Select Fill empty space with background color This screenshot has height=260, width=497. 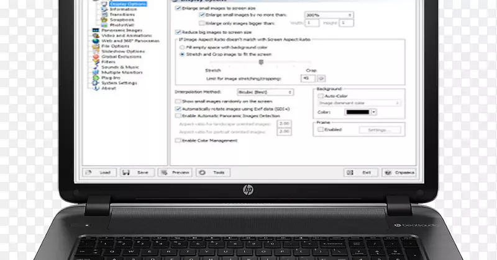[182, 48]
